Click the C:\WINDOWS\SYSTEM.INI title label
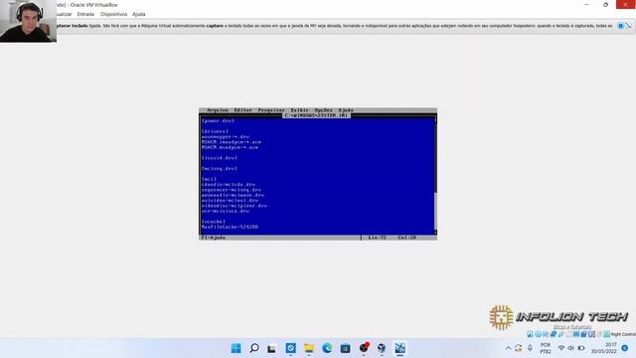The width and height of the screenshot is (636, 358). 316,115
